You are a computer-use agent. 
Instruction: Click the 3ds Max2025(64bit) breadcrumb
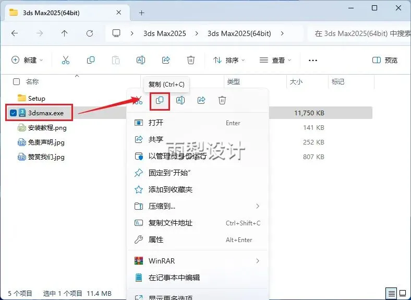(x=239, y=33)
